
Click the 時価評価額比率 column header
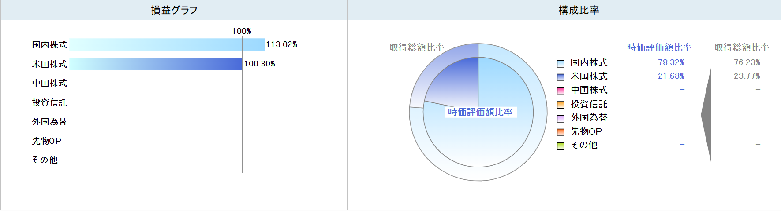coord(659,47)
